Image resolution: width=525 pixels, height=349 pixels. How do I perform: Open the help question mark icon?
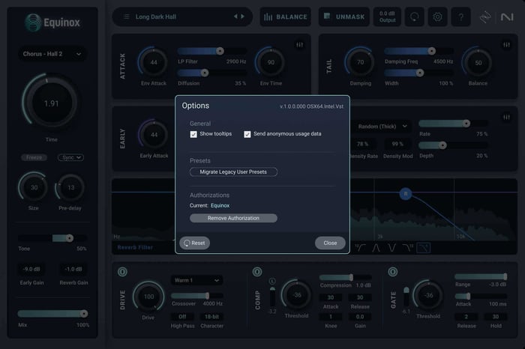[461, 16]
